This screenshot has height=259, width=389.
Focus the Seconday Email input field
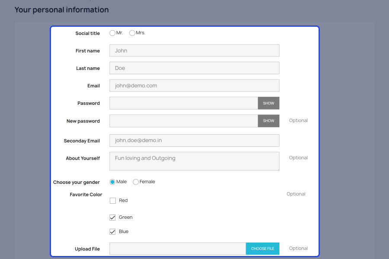194,141
